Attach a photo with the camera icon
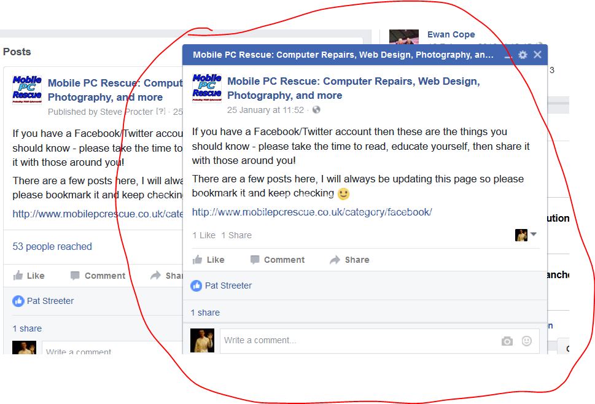Screen dimensions: 595x404 [x=507, y=341]
